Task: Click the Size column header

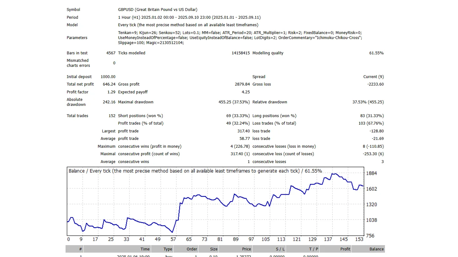Action: pos(214,249)
